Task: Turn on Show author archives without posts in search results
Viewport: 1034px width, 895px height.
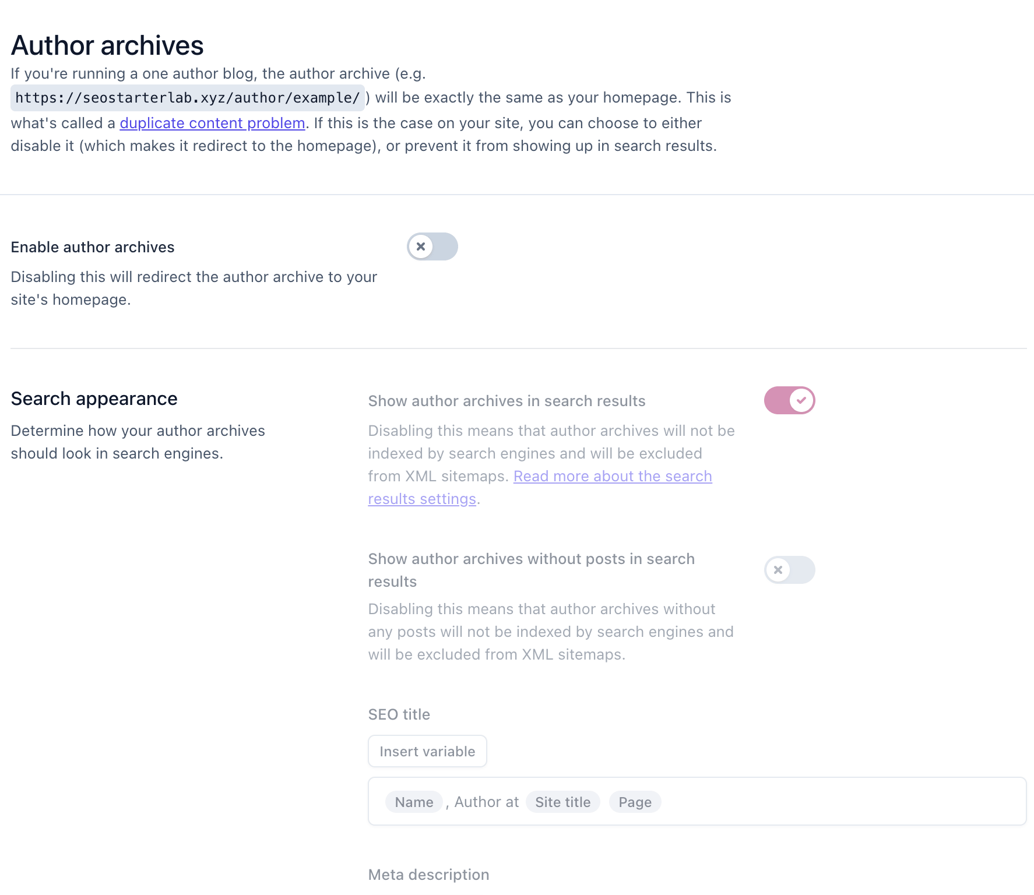Action: [789, 570]
